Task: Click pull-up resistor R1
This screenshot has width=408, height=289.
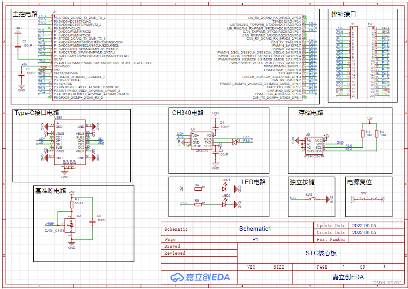Action: coord(363,133)
